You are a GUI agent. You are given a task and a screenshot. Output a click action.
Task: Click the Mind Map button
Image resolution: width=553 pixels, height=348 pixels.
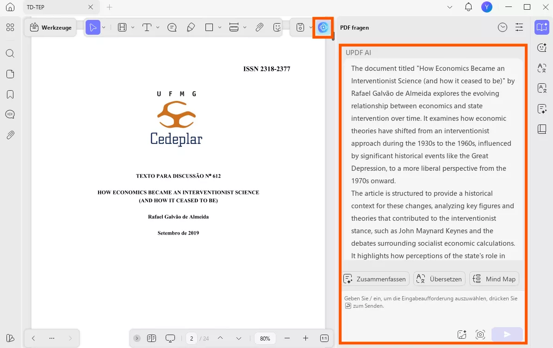point(494,279)
